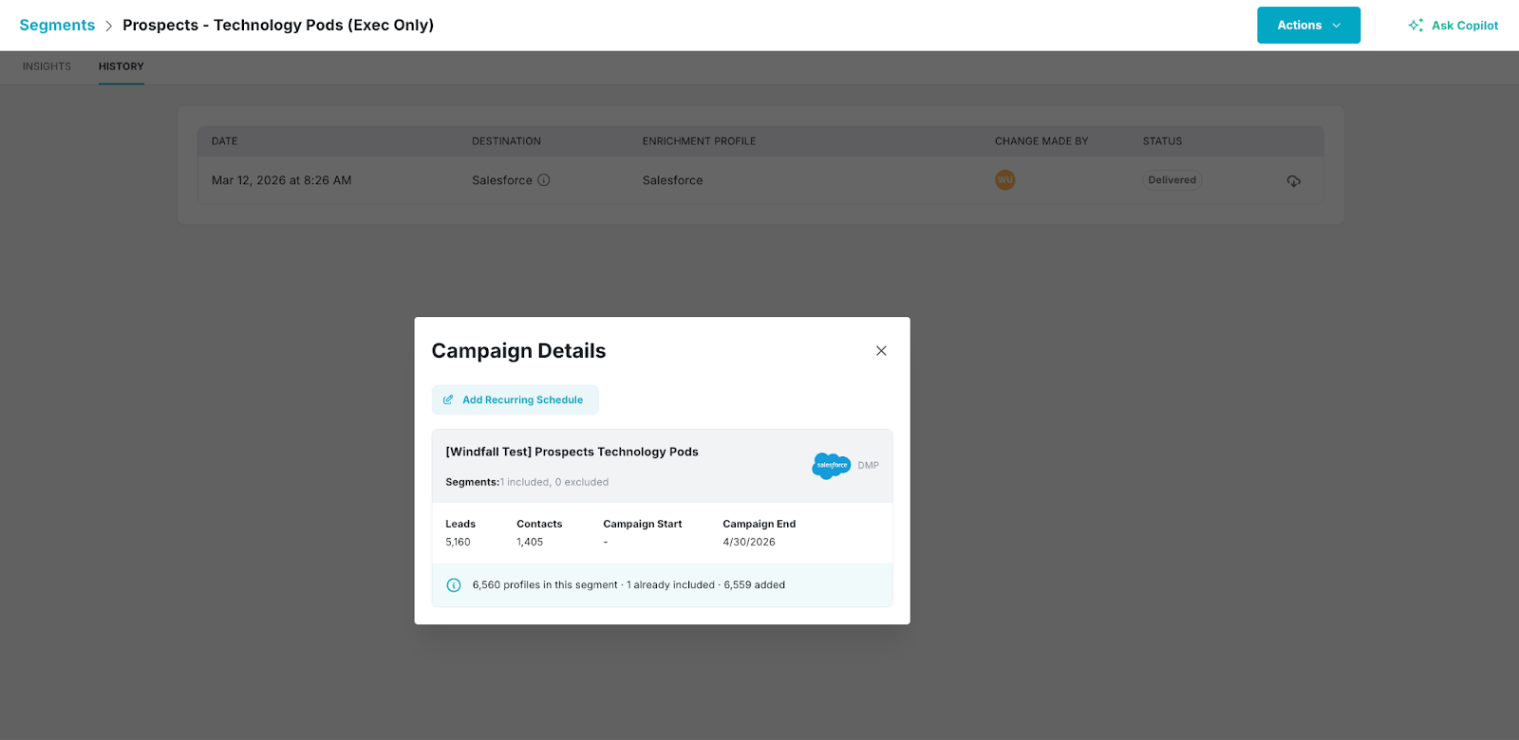Viewport: 1519px width, 740px height.
Task: Click the edit icon in Add Recurring Schedule
Action: coord(448,400)
